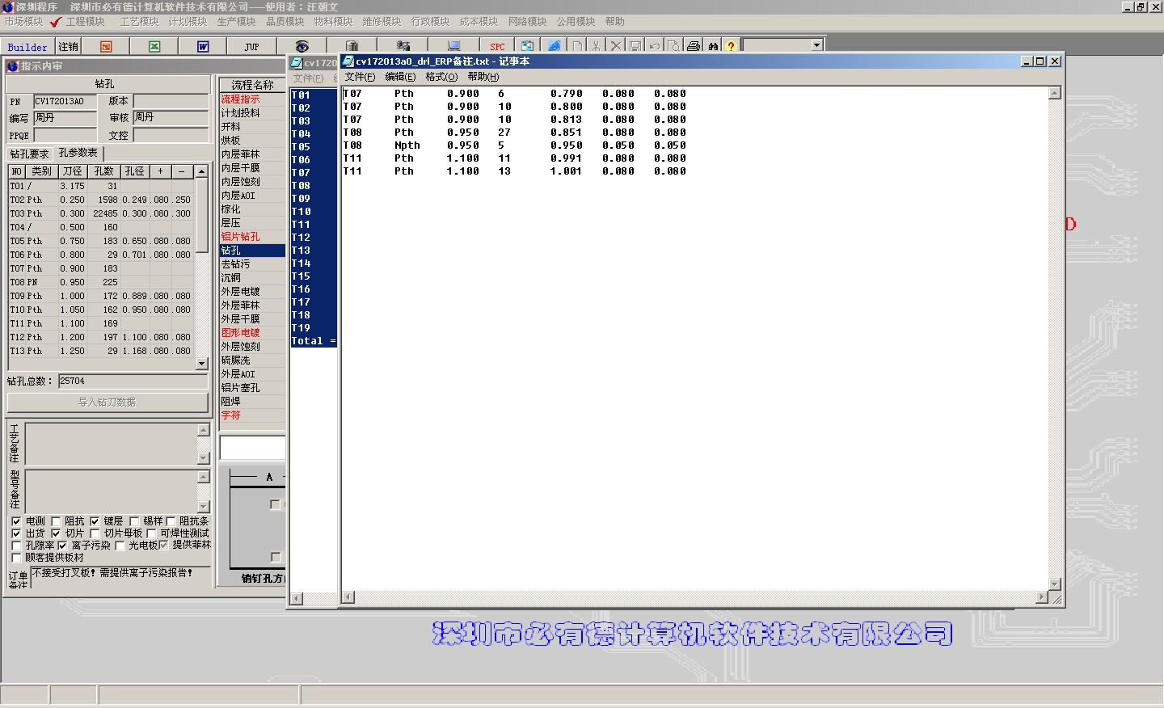The image size is (1164, 708).
Task: Click the printer toolbar icon
Action: pyautogui.click(x=693, y=46)
